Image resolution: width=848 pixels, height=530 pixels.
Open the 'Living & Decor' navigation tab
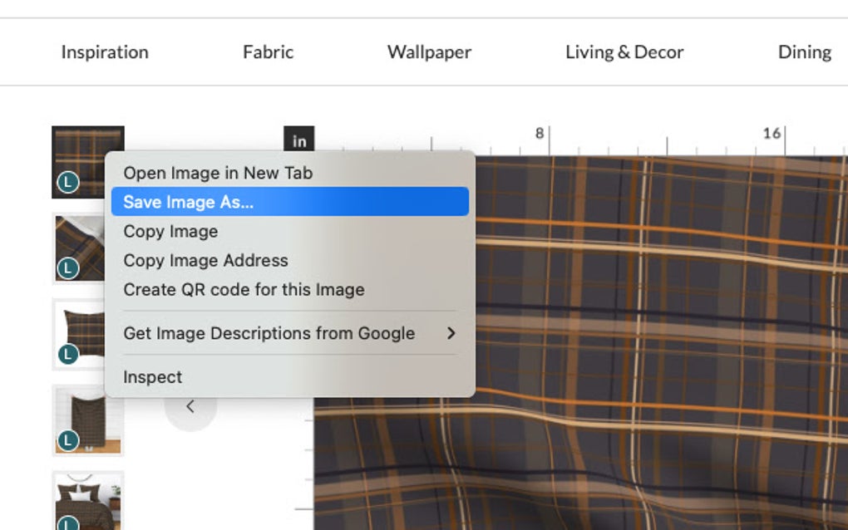(x=625, y=52)
